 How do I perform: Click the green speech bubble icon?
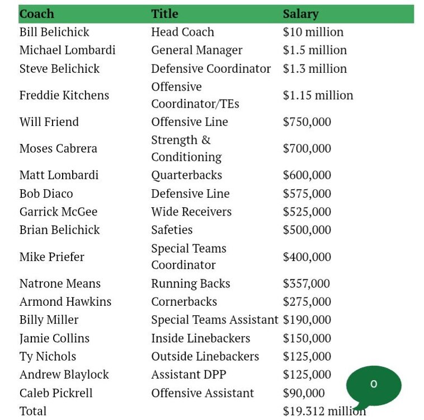(374, 385)
